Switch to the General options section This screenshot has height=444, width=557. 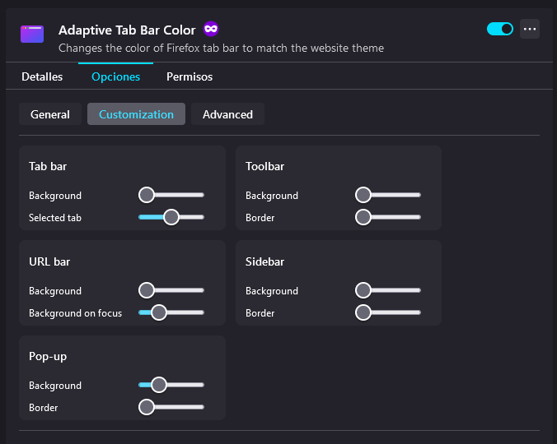tap(50, 114)
